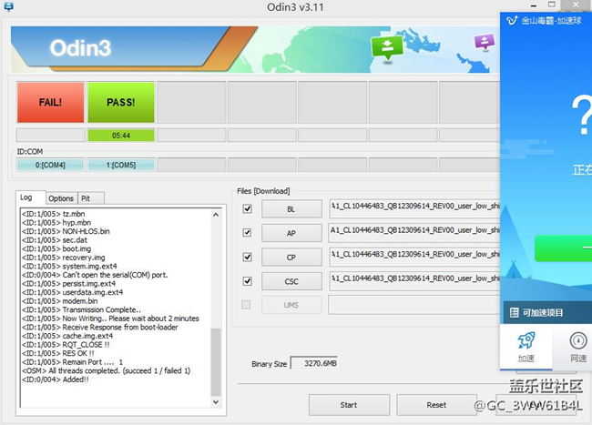
Task: Click the 金山毒霸 logo icon
Action: [x=515, y=19]
